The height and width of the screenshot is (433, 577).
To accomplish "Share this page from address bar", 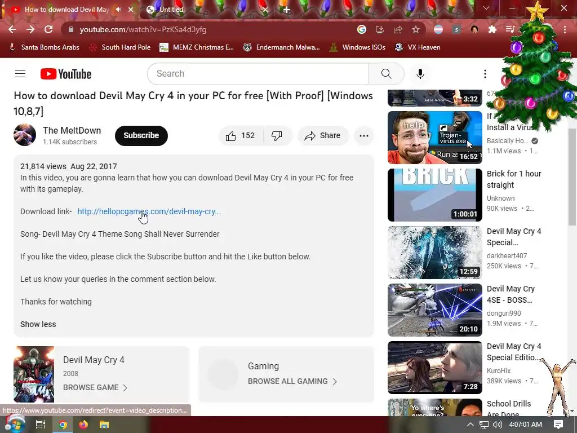I will pyautogui.click(x=398, y=29).
